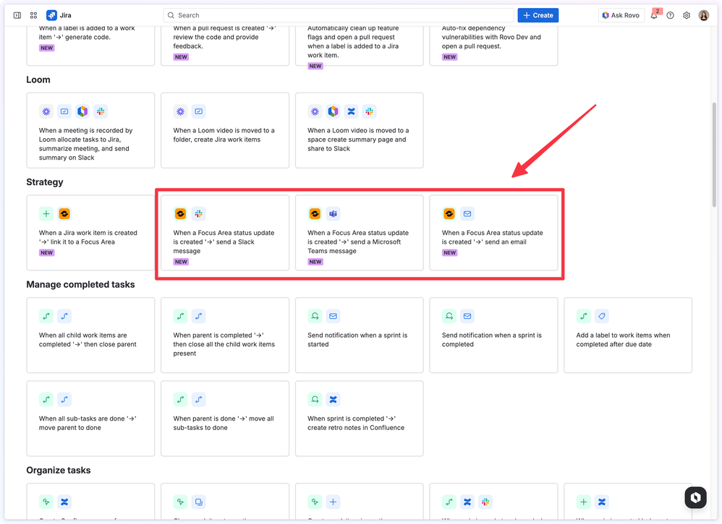Open 'Add a label to work items' card
The image size is (722, 524).
click(x=628, y=335)
